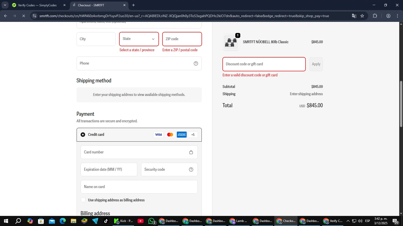403x226 pixels.
Task: Switch to the Lamb Chrome taskbar window
Action: [238, 221]
